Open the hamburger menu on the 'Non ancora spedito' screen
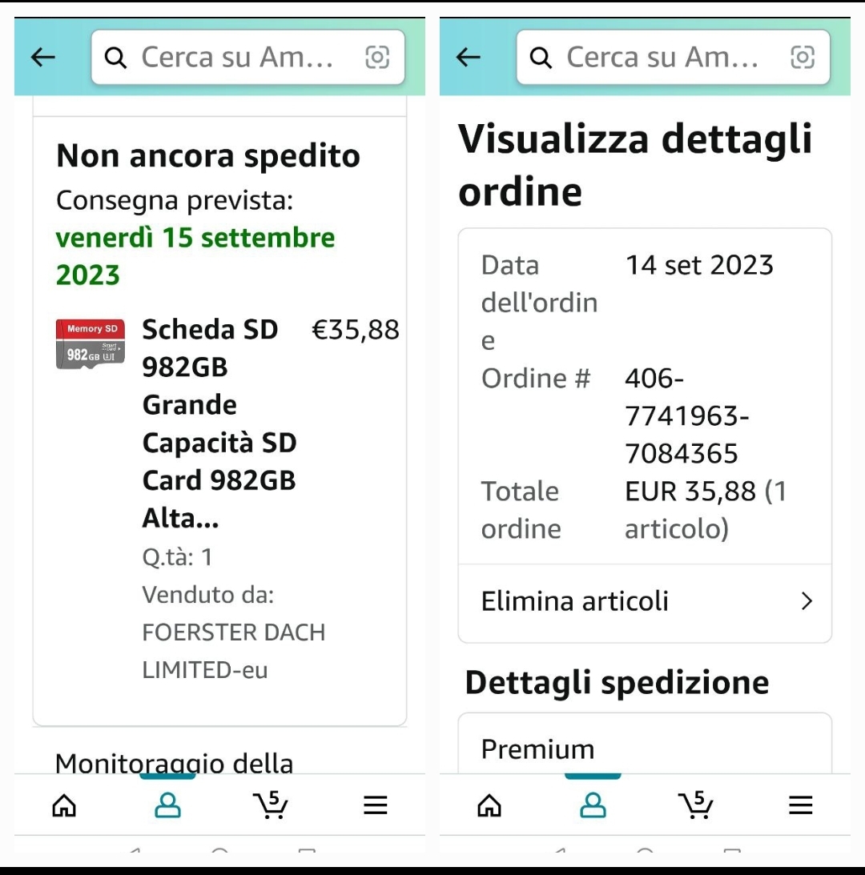The width and height of the screenshot is (865, 875). [375, 805]
